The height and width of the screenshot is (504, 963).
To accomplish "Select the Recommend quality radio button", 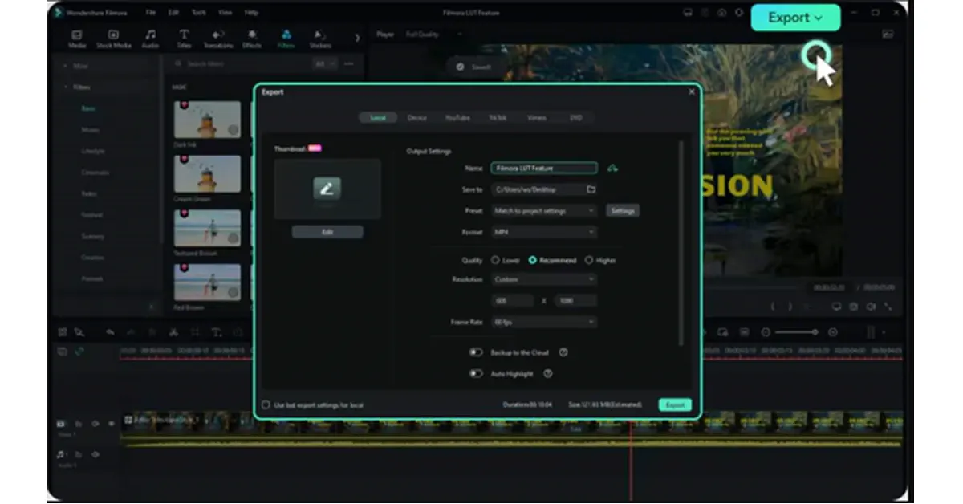I will pos(533,260).
